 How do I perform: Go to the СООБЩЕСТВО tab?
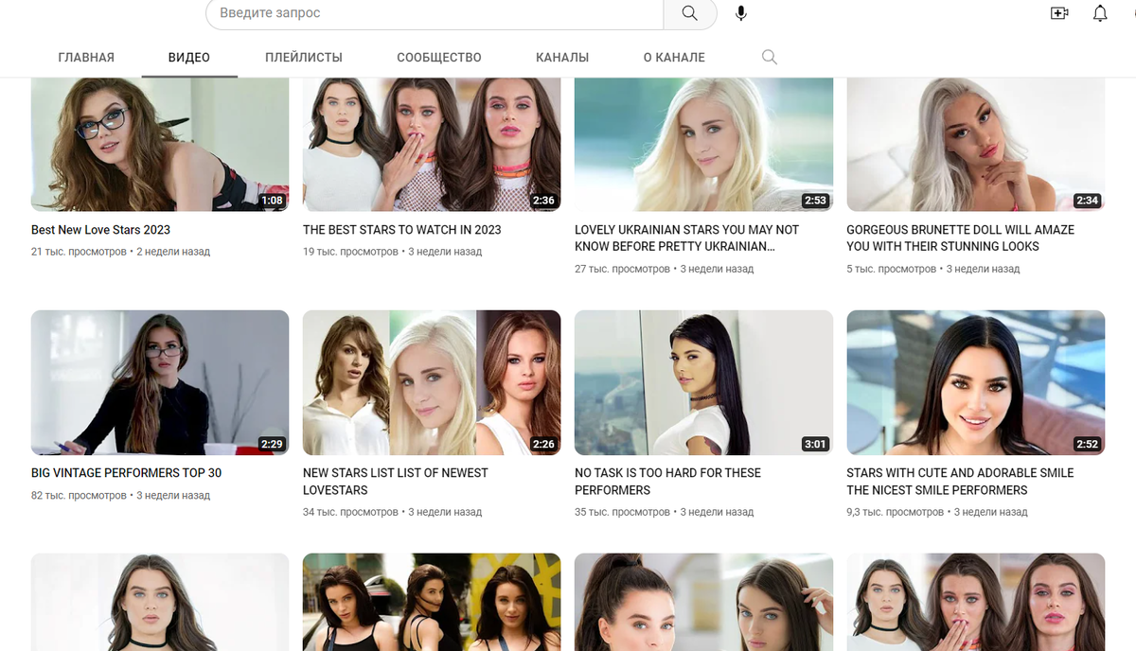439,58
